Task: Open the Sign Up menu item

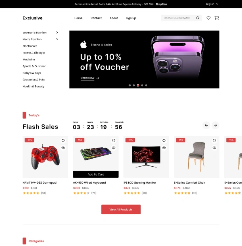Action: coord(131,18)
